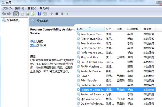This screenshot has height=107, width=162.
Task: Open the 文件(F) menu
Action: click(7, 8)
